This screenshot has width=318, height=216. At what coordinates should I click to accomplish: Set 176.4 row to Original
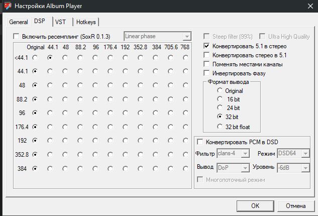35,127
